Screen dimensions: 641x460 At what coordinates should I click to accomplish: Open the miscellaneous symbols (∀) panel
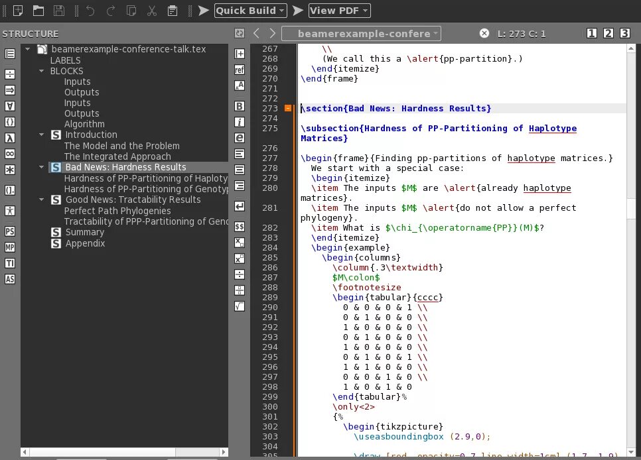(10, 106)
